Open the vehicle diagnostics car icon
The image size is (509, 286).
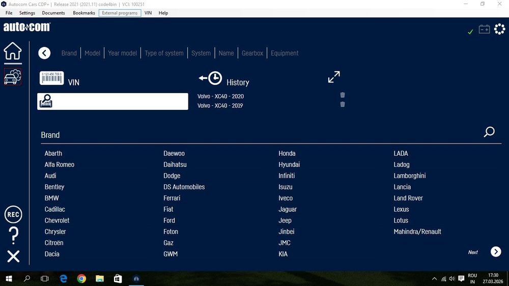tap(13, 77)
